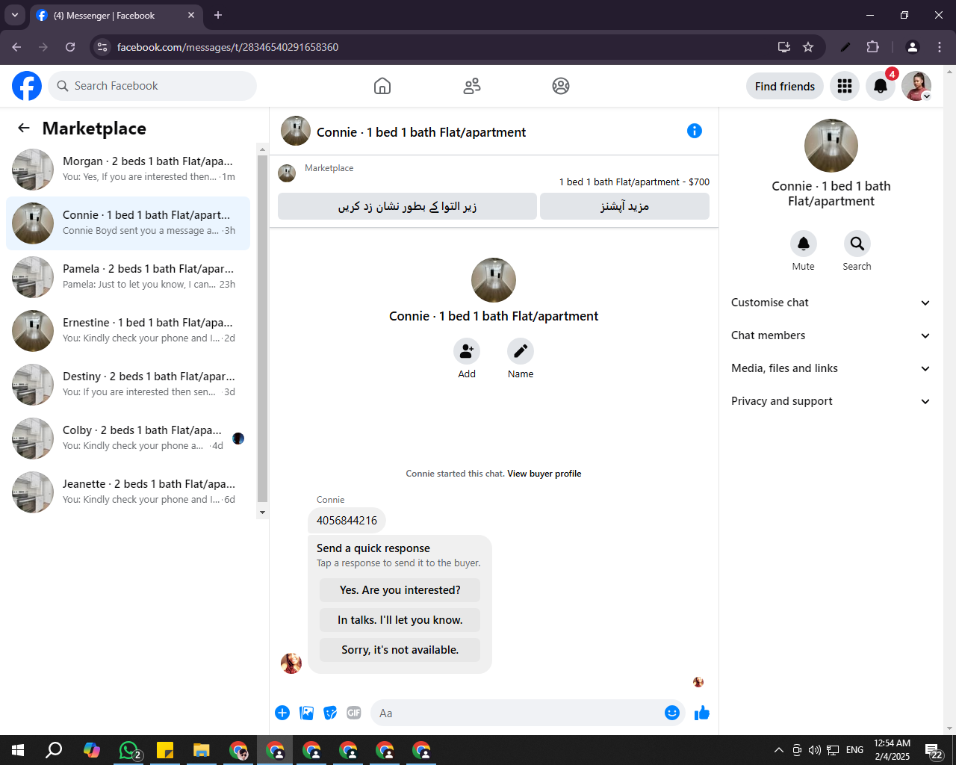
Task: View site information icon in address bar
Action: [103, 47]
